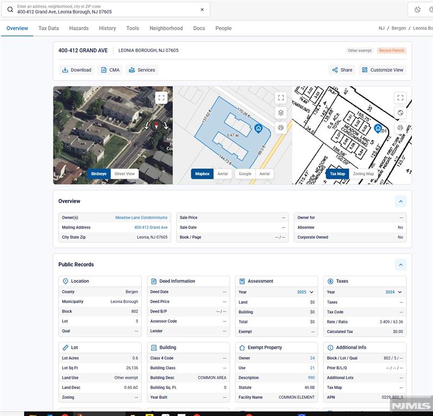Screen dimensions: 433x416
Task: Open the Hazards tab
Action: click(79, 28)
